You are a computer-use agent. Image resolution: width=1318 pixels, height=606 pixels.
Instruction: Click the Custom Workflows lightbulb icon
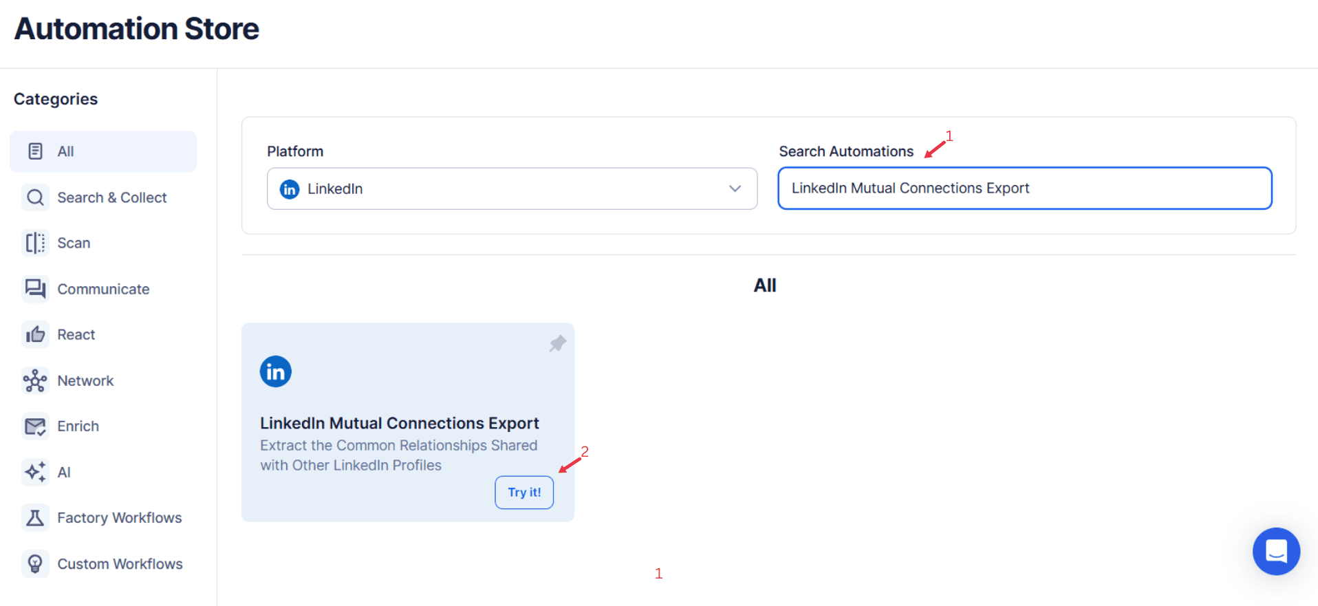point(35,563)
